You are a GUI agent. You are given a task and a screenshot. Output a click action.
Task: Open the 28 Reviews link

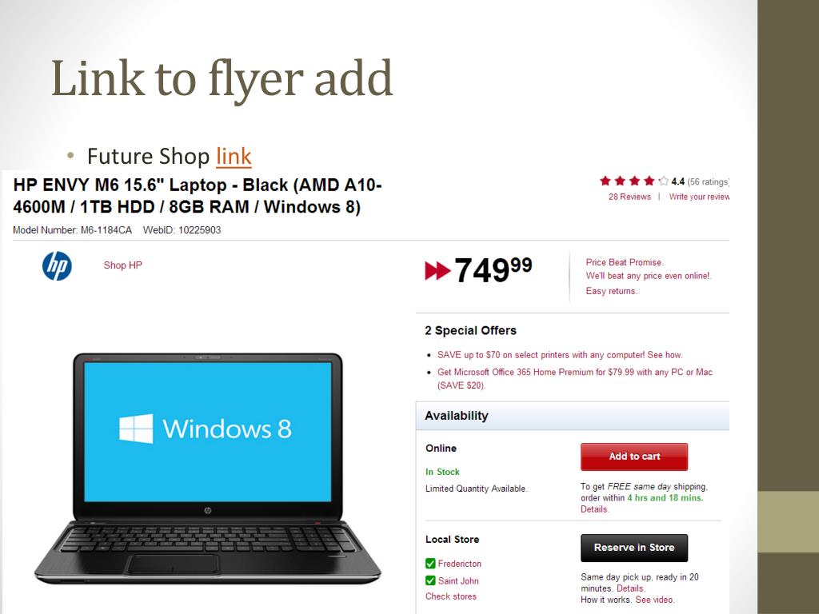point(629,197)
